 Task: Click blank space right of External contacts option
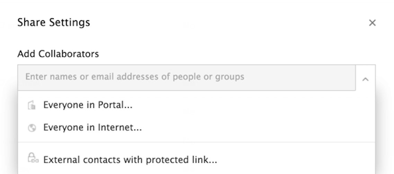(x=294, y=160)
